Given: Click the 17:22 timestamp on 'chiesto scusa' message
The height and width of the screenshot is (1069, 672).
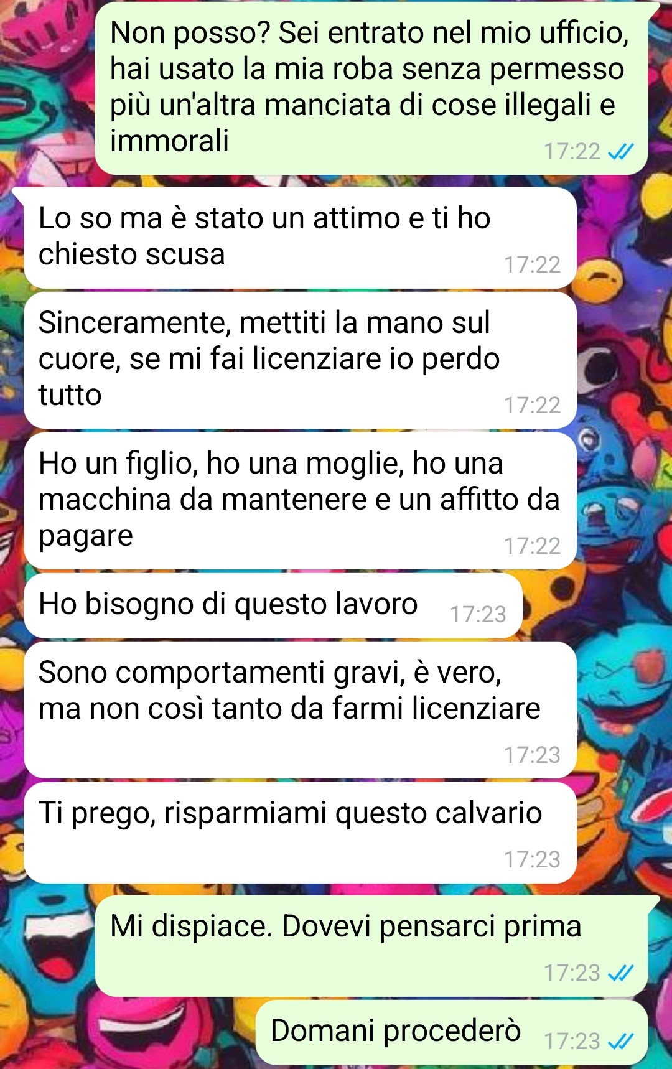Looking at the screenshot, I should (532, 265).
